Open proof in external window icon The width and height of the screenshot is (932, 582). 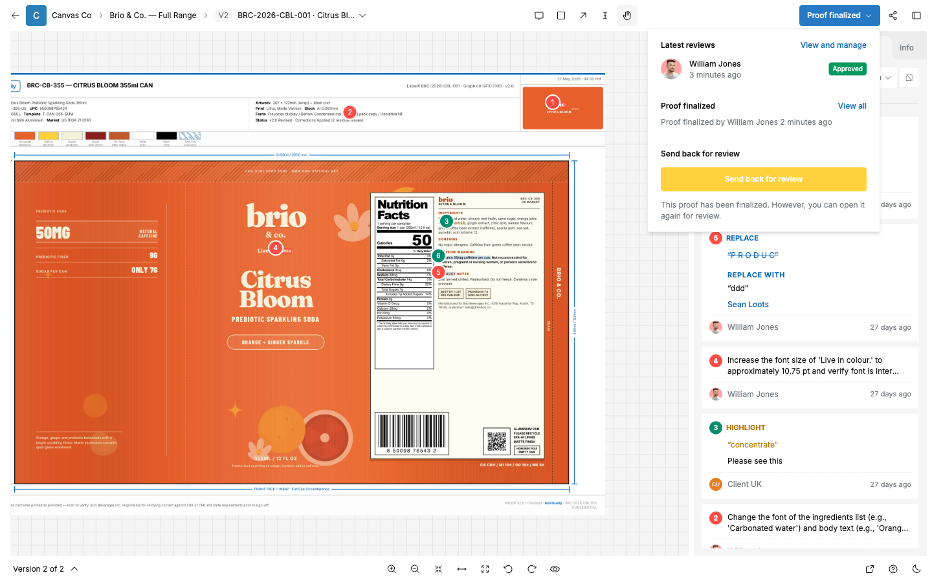point(870,569)
